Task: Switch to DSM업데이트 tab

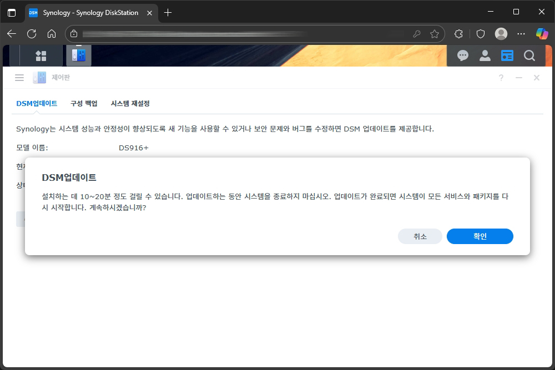Action: (x=37, y=103)
